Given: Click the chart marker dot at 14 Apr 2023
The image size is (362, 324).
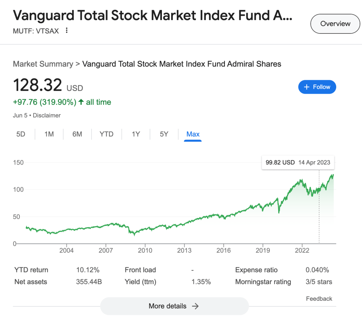Looking at the screenshot, I should click(x=319, y=190).
